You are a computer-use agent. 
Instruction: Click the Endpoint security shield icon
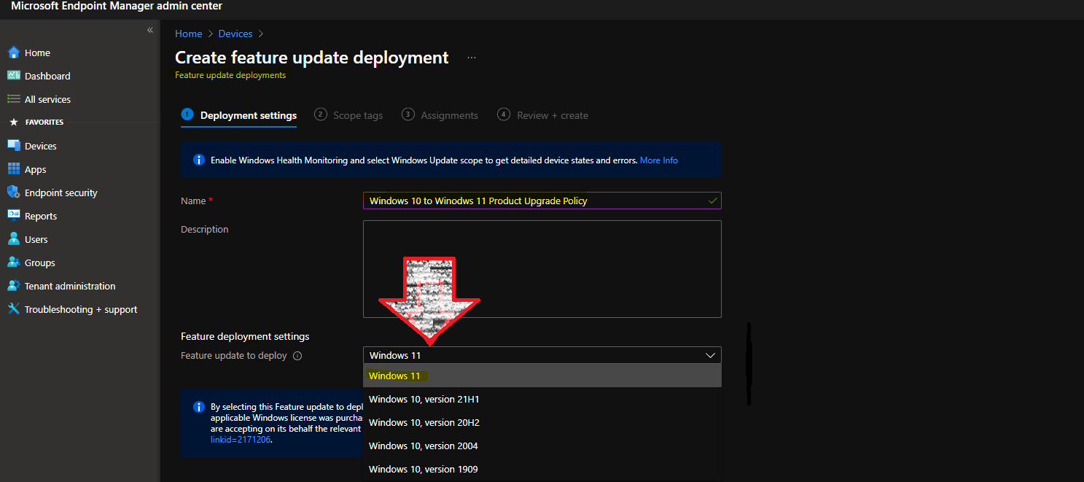pyautogui.click(x=13, y=193)
